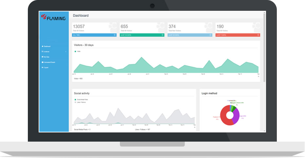305x158 pixels.
Task: Toggle the Likes / Follows legend entry
Action: [80, 102]
